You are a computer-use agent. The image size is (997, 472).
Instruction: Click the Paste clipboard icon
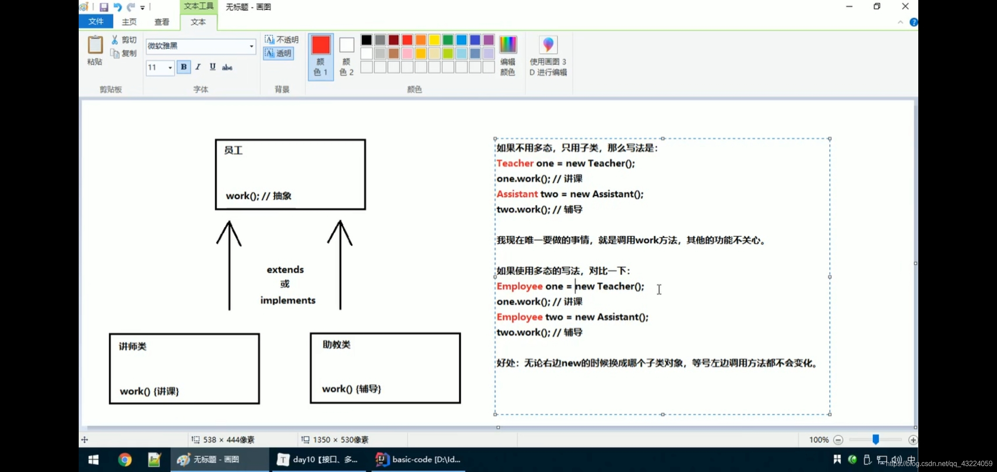[x=95, y=45]
